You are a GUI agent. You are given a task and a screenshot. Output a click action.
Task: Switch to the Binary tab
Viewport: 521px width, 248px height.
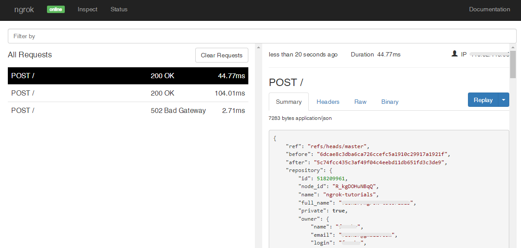point(390,102)
